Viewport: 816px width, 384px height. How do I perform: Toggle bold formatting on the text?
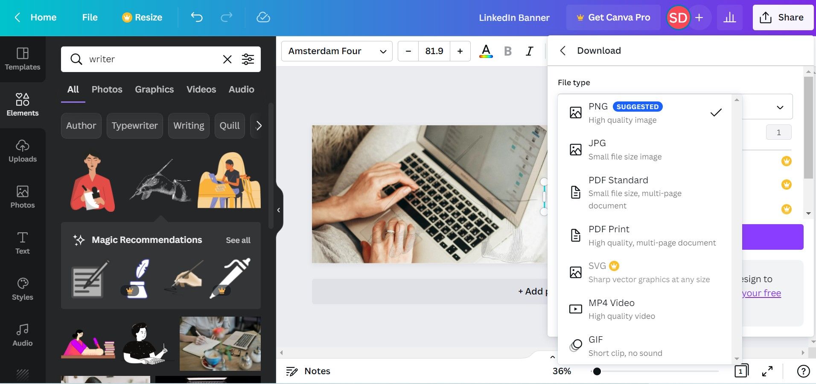coord(507,51)
